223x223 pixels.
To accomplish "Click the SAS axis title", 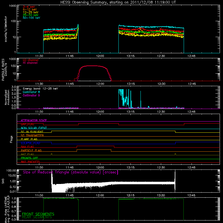I will 3,181.
